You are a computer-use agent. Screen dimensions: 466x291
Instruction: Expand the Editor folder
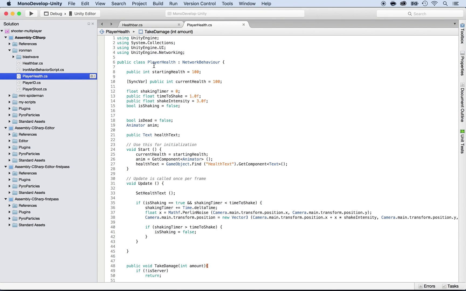coord(9,141)
